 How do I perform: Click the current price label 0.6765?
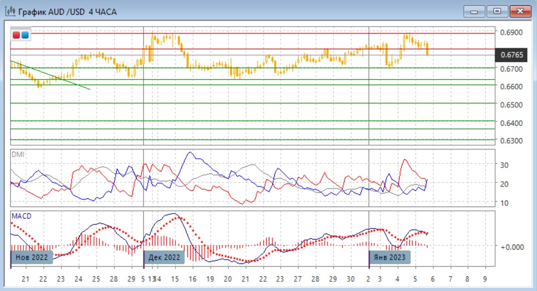coord(512,55)
